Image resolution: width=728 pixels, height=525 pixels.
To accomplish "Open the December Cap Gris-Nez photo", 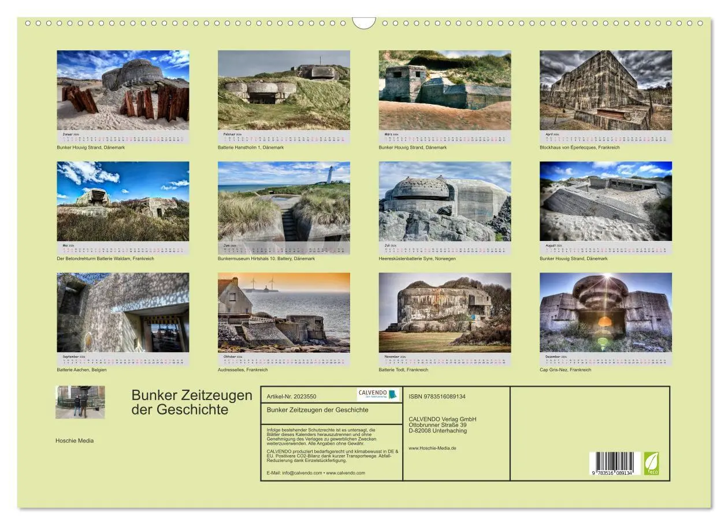I will coord(606,313).
